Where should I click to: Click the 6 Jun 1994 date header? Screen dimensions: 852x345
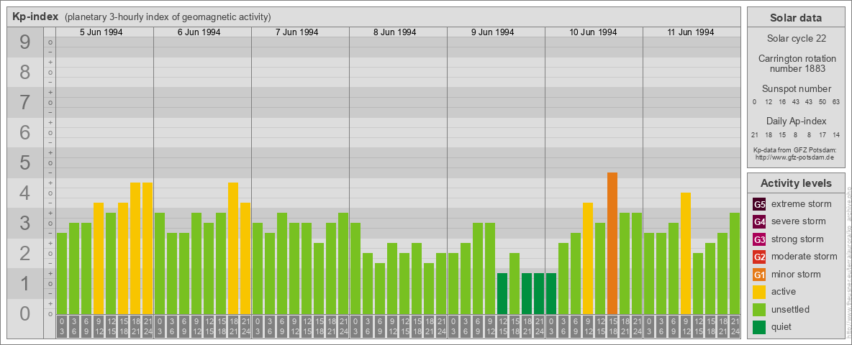[199, 32]
